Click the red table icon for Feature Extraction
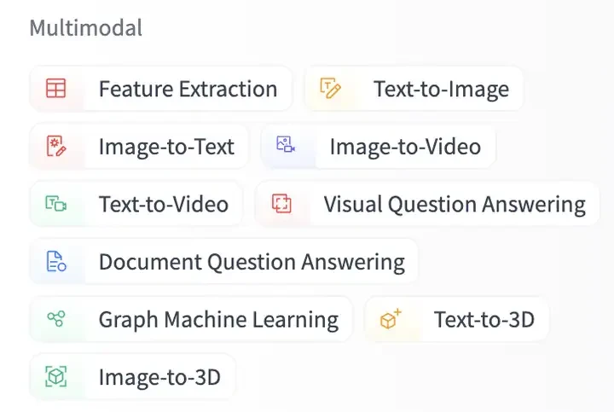 pos(56,88)
